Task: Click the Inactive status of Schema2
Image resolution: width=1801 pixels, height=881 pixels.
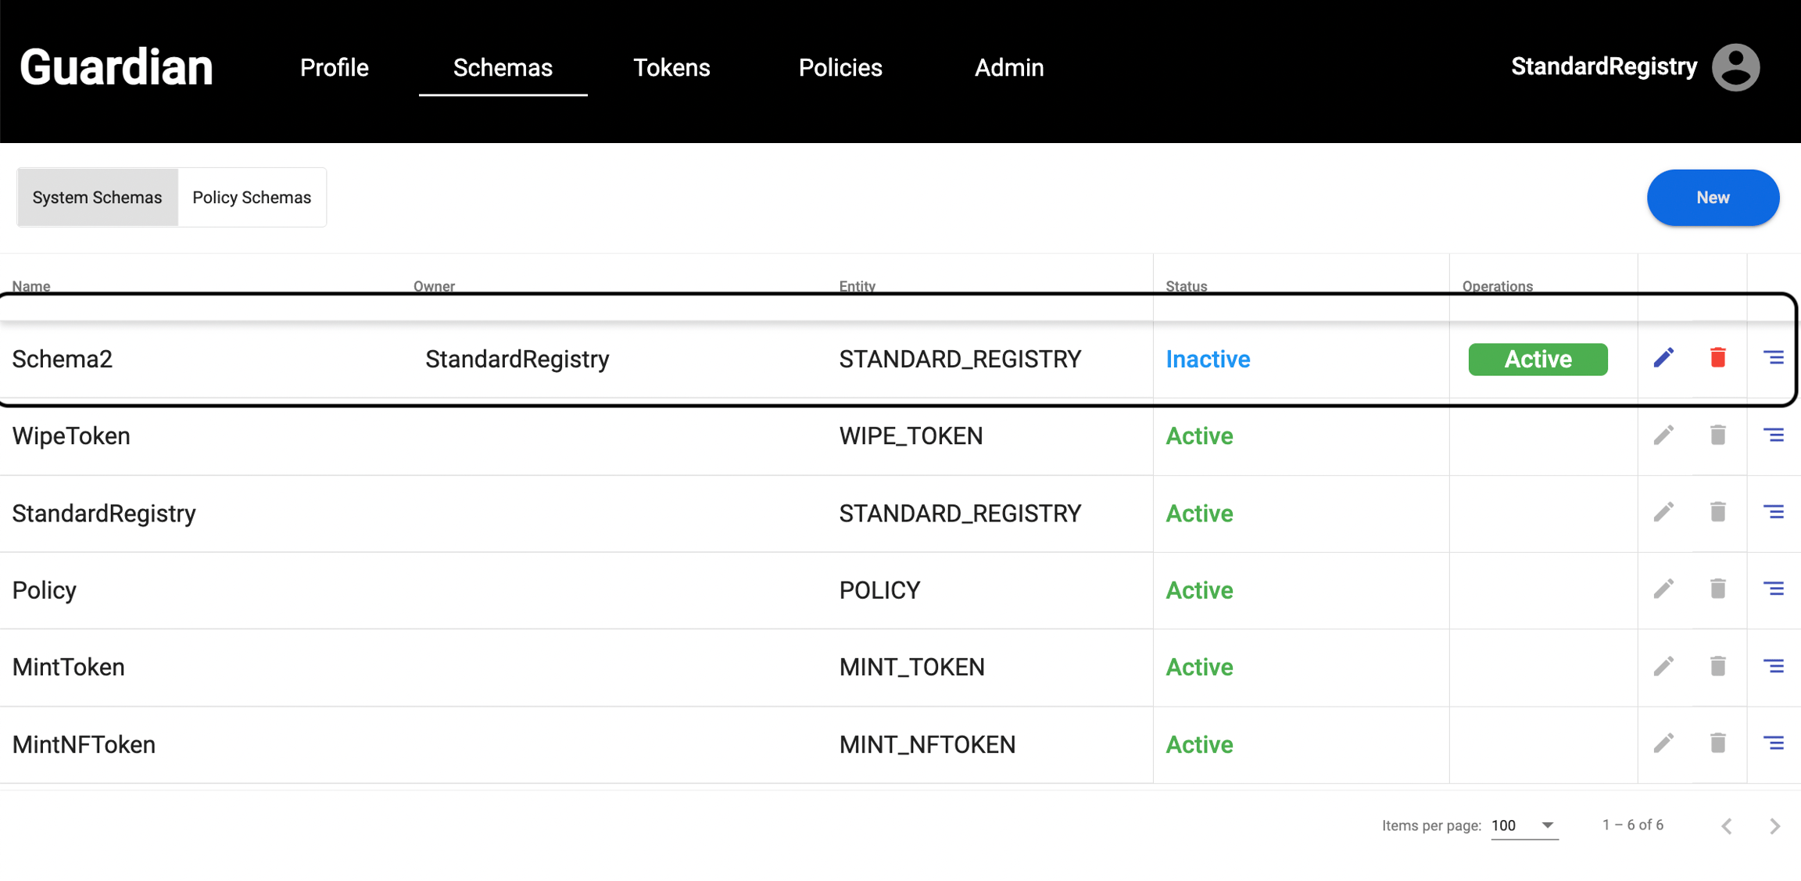Action: pyautogui.click(x=1208, y=360)
